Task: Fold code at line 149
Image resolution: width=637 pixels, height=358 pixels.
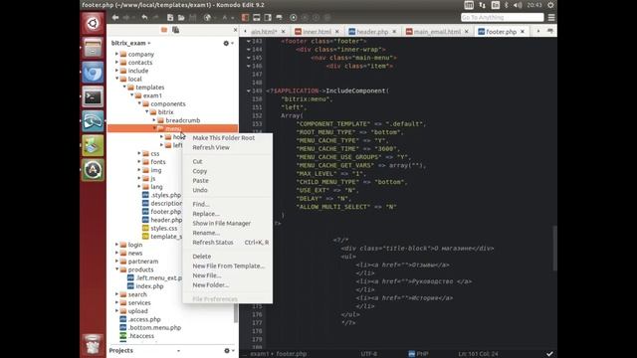Action: click(248, 90)
